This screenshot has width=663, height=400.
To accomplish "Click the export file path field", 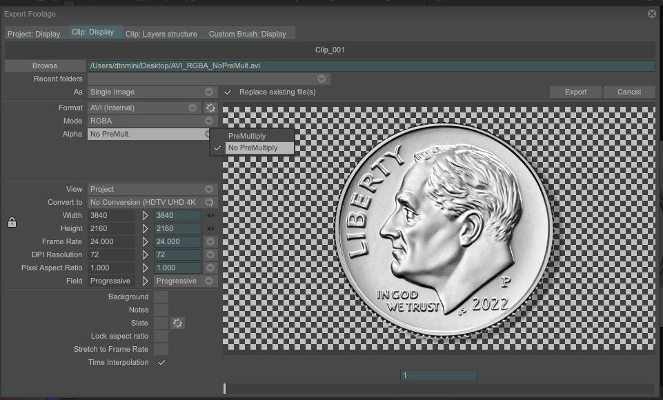I will point(371,66).
